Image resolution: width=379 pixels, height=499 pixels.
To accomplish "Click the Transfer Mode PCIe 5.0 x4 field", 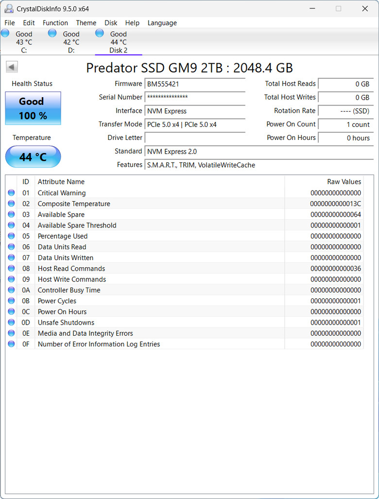I will 195,124.
